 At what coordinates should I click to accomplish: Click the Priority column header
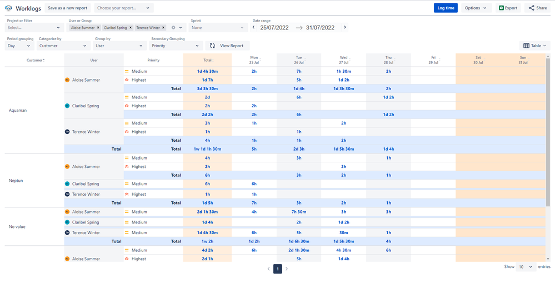click(153, 60)
